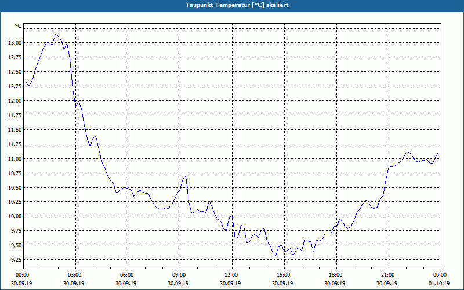
Task: Select the 30.09.19 date under 09:00
Action: point(178,284)
